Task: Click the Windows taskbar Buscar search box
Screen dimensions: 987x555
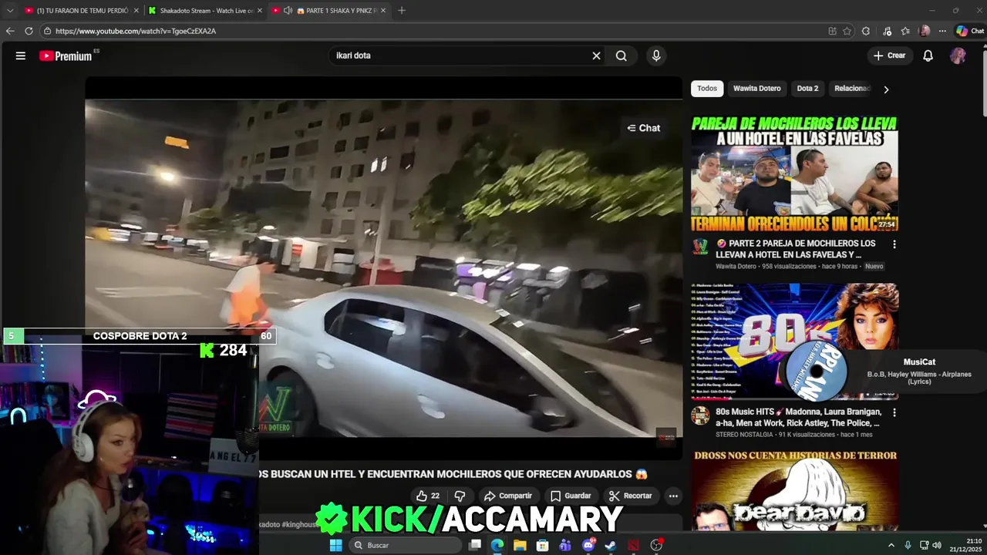Action: (x=405, y=545)
